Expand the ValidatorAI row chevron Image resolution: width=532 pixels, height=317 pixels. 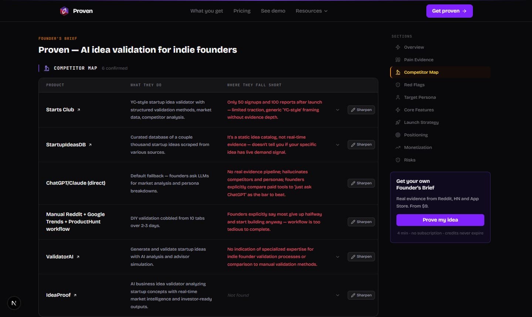tap(338, 257)
